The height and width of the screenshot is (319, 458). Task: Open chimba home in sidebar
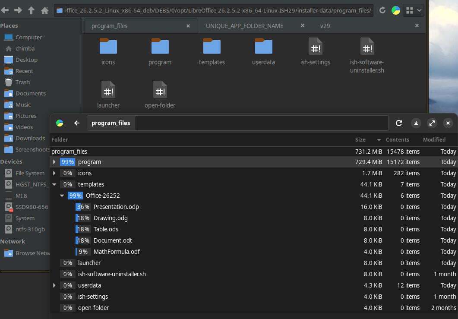pos(25,48)
